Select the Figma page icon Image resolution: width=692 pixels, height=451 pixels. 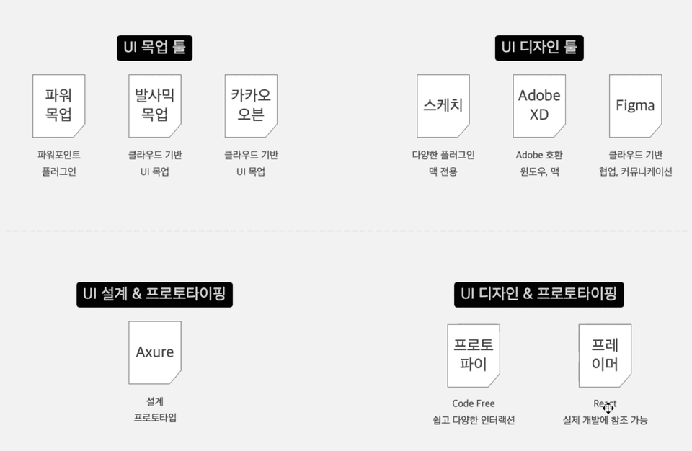point(636,106)
